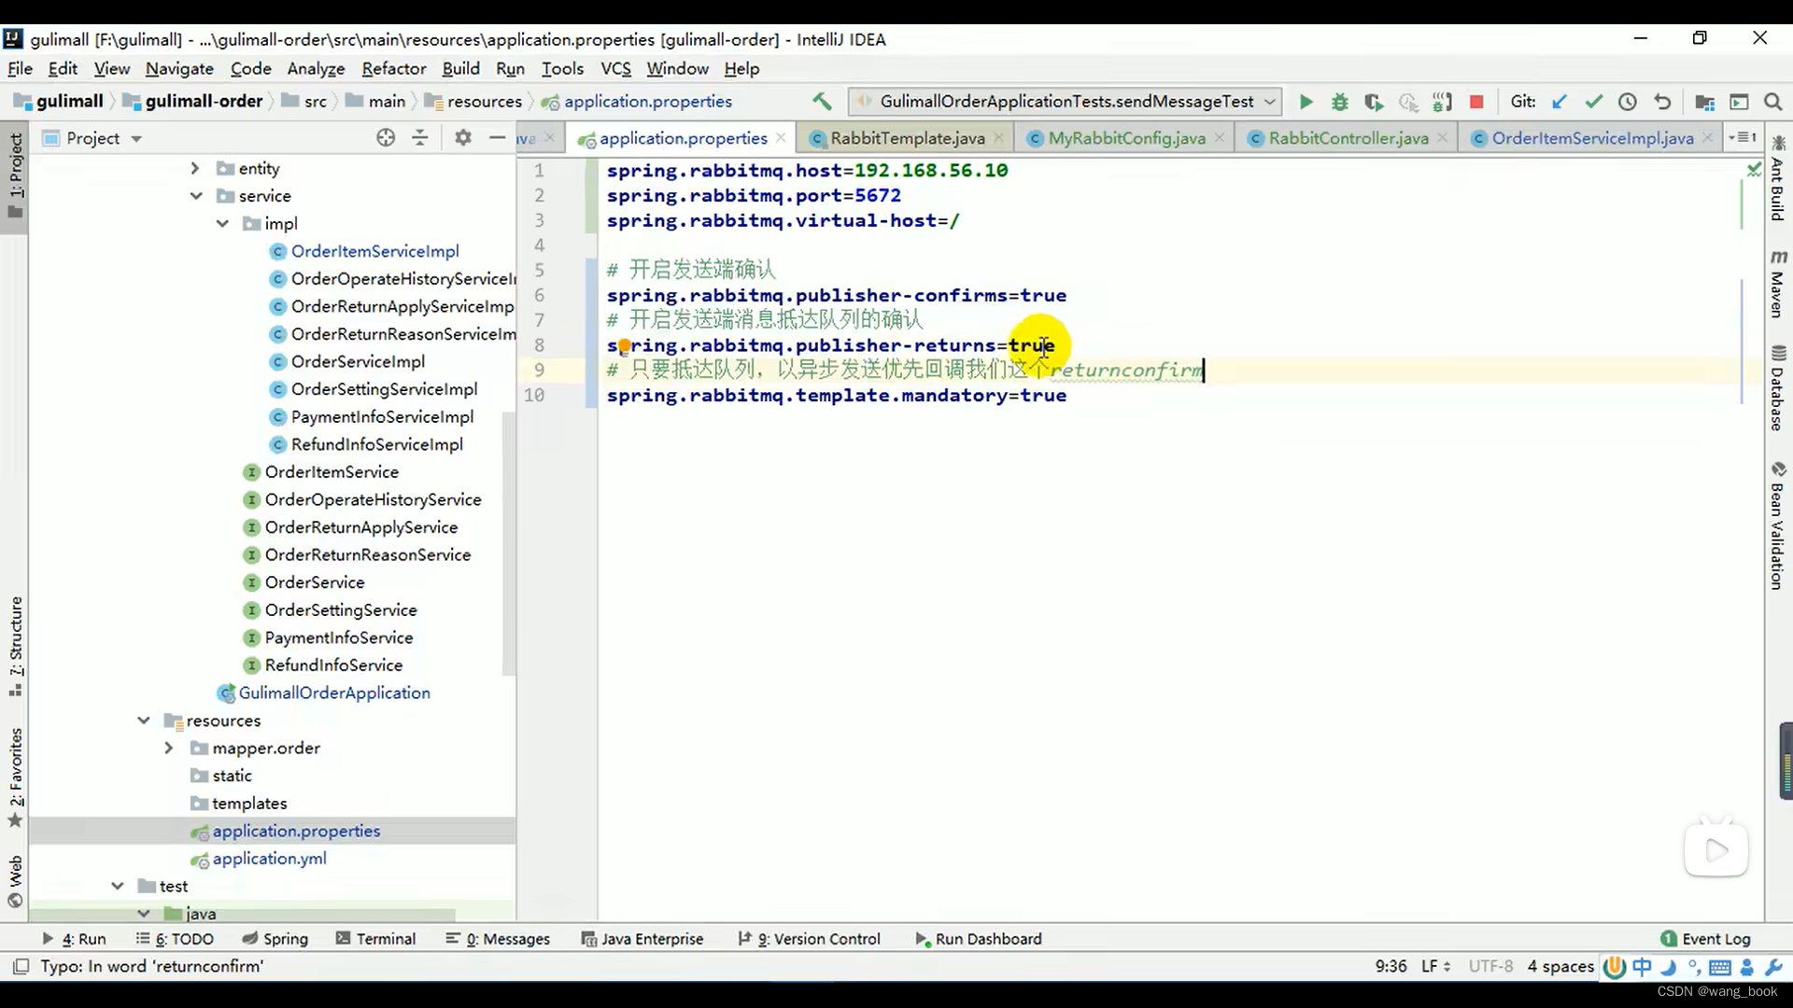This screenshot has width=1793, height=1008.
Task: Click the Git commit icon
Action: 1593,101
